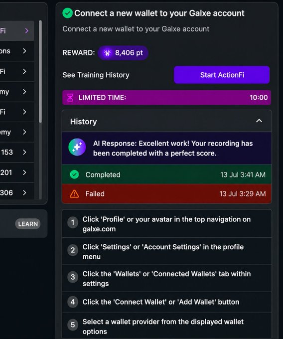Viewport: 283px width, 339px height.
Task: Click the warning triangle on Failed row
Action: [x=74, y=194]
